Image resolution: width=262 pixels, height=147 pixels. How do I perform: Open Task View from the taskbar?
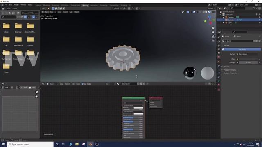(63, 144)
